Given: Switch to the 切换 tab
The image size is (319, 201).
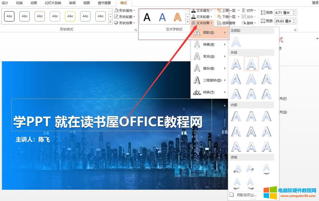Looking at the screenshot, I should (x=19, y=3).
